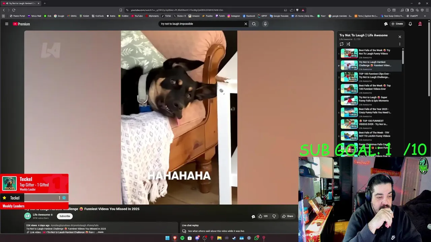The height and width of the screenshot is (242, 431).
Task: Open WhatsApp from the taskbar
Action: click(x=256, y=238)
